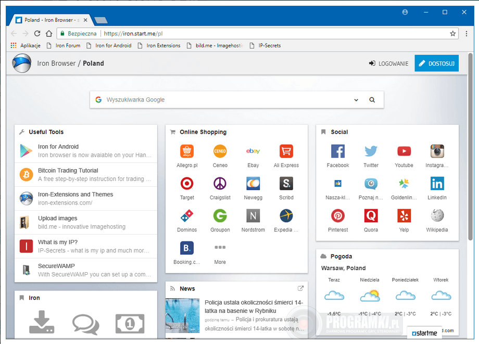479x344 pixels.
Task: Open the bild.me Imagehosting bookmark
Action: (x=215, y=45)
